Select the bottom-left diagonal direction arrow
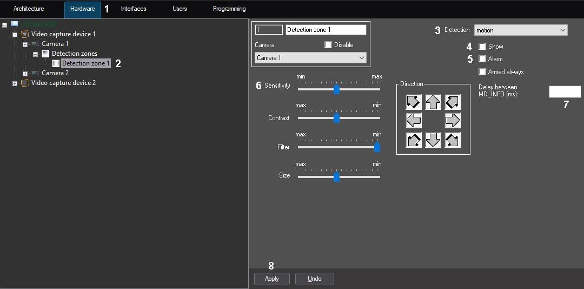 pos(414,140)
